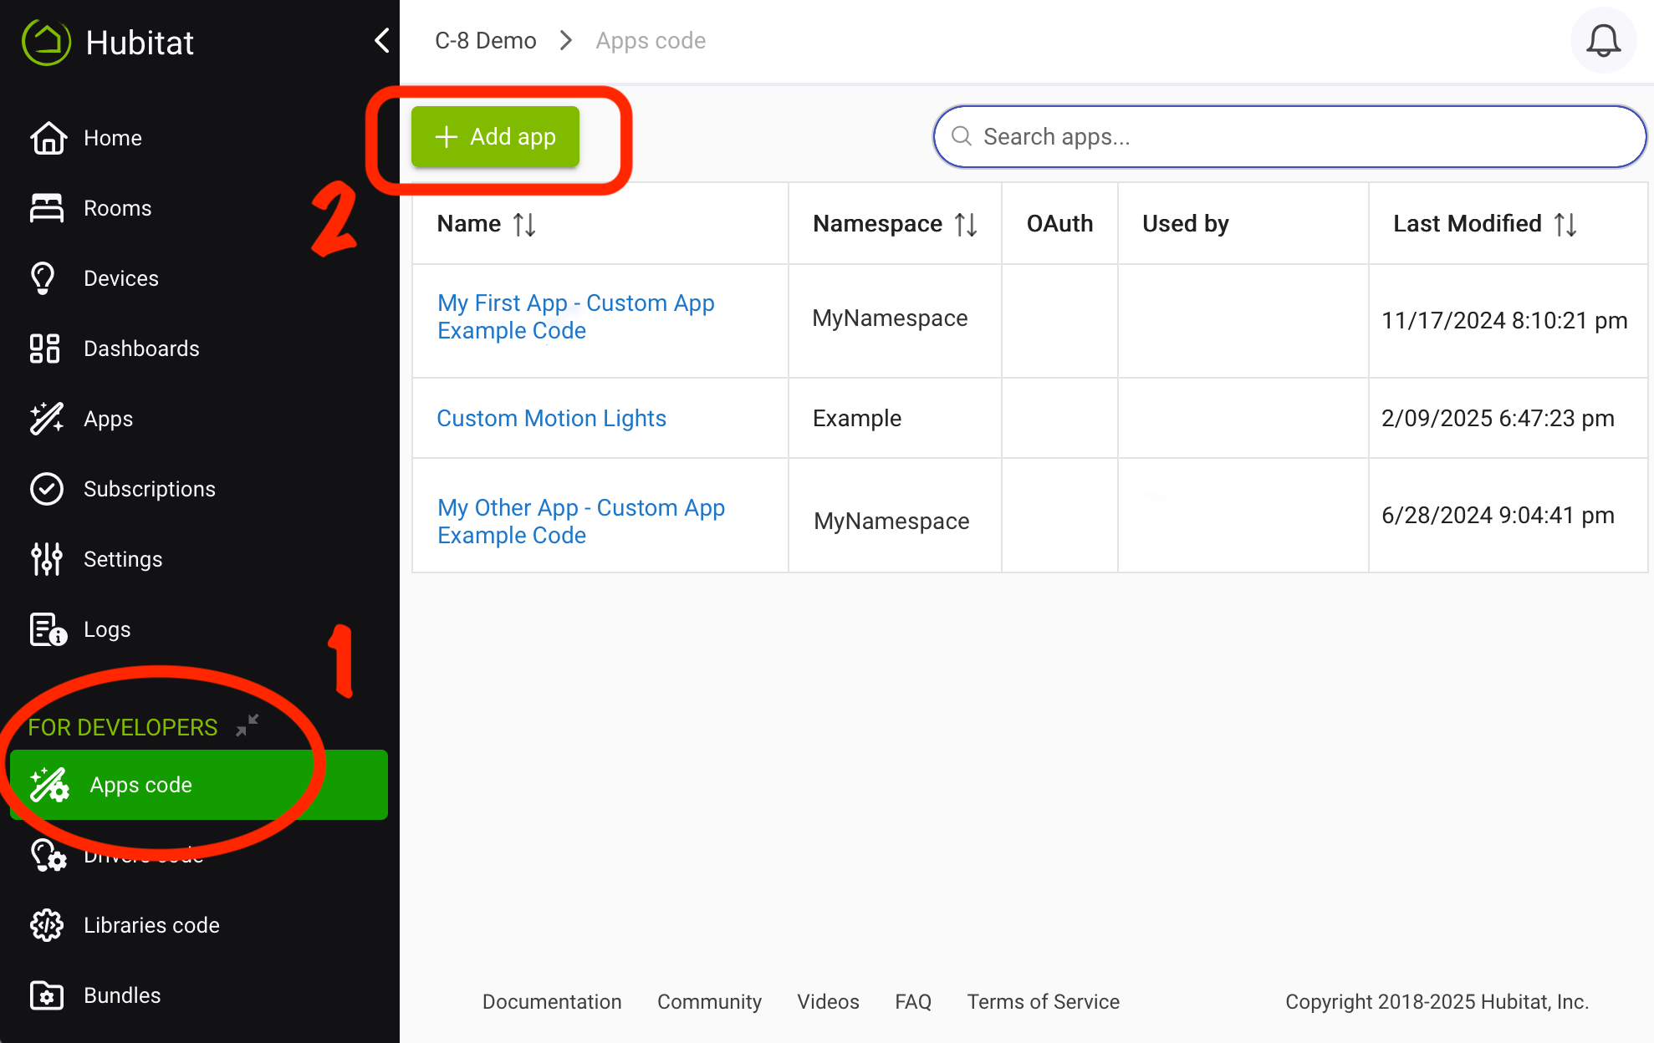
Task: Click the Apps code wand-gear icon
Action: click(x=49, y=785)
